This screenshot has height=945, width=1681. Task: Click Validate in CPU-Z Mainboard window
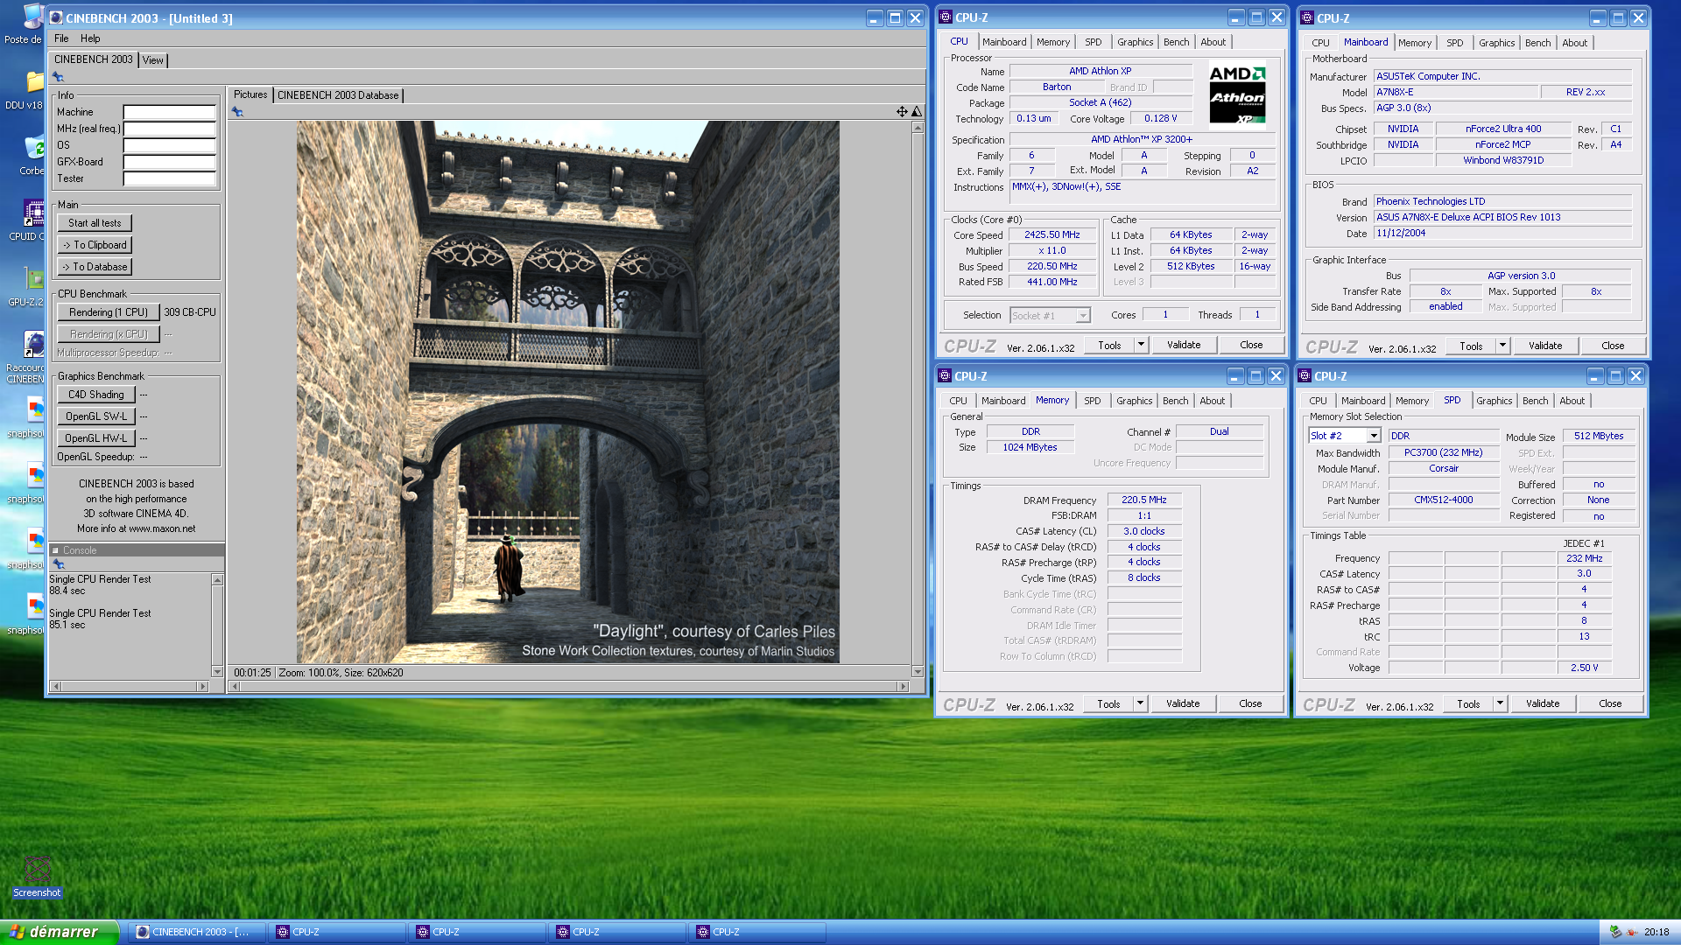point(1545,346)
